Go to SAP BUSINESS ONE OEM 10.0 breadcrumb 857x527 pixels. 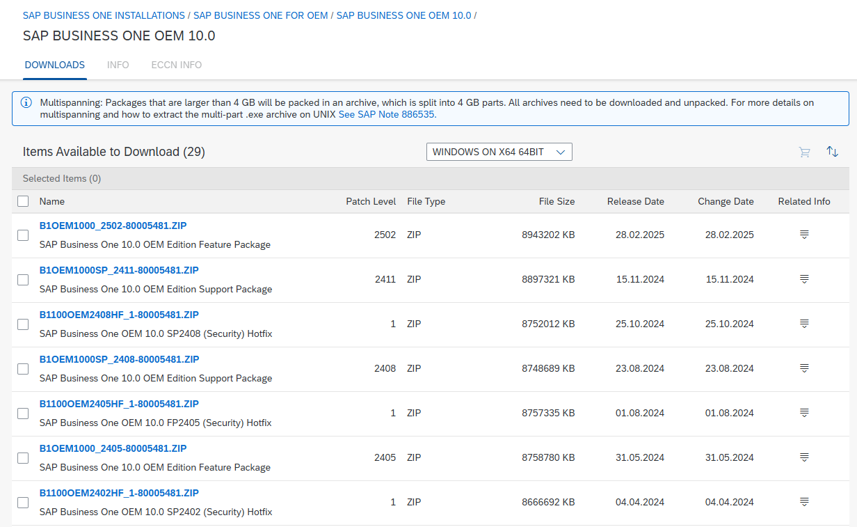403,15
